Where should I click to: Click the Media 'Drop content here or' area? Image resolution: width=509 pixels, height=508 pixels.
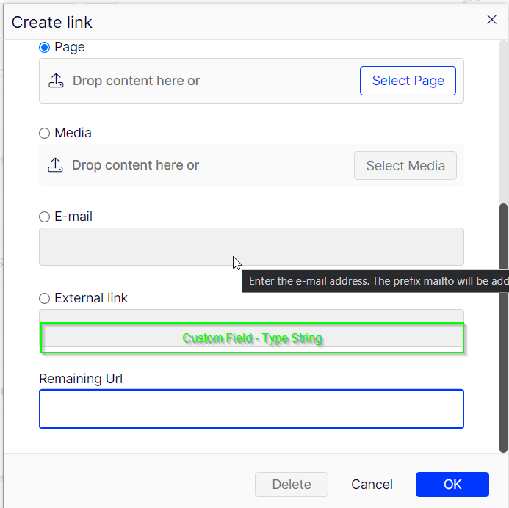click(x=136, y=165)
